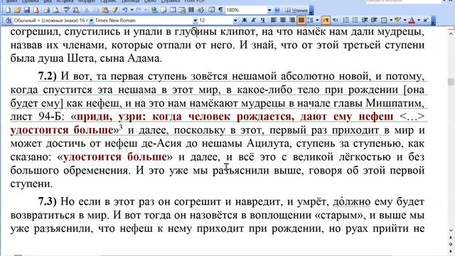Open the Tables and Borders toolbar
Image resolution: width=455 pixels, height=256 pixels.
pos(164,10)
